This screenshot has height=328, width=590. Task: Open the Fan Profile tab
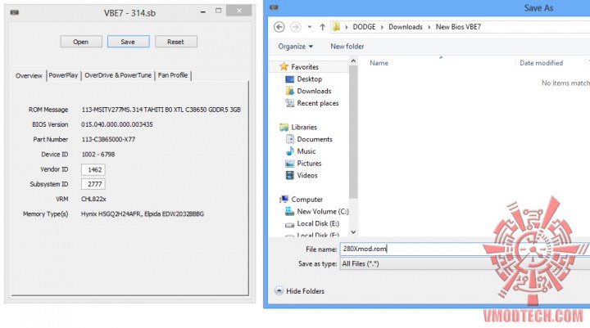point(173,75)
